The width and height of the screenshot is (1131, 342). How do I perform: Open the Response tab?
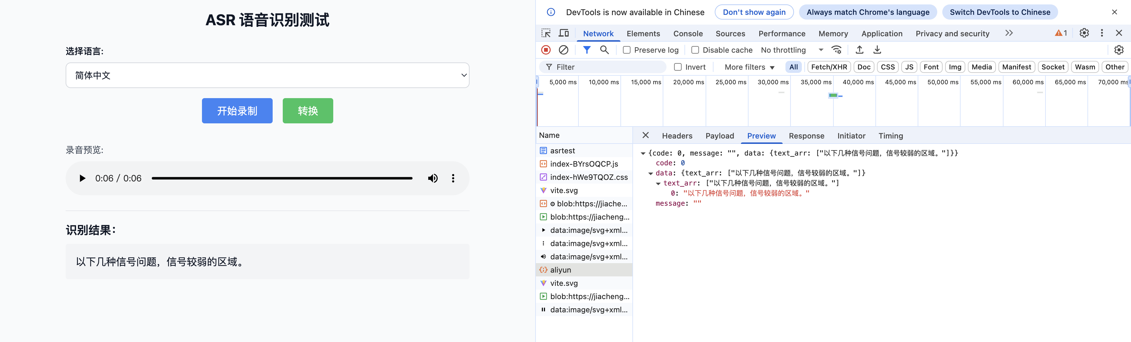tap(806, 136)
